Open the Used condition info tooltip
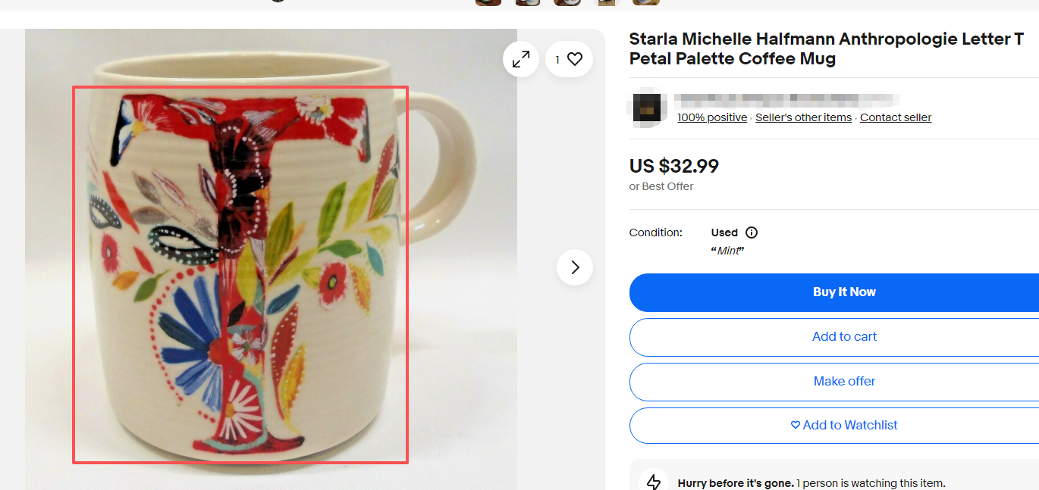The height and width of the screenshot is (490, 1039). [752, 233]
